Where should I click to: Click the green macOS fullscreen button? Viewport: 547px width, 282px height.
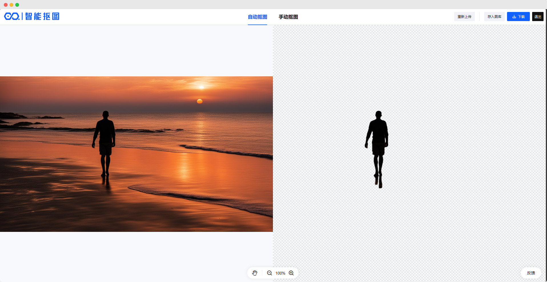tap(17, 5)
